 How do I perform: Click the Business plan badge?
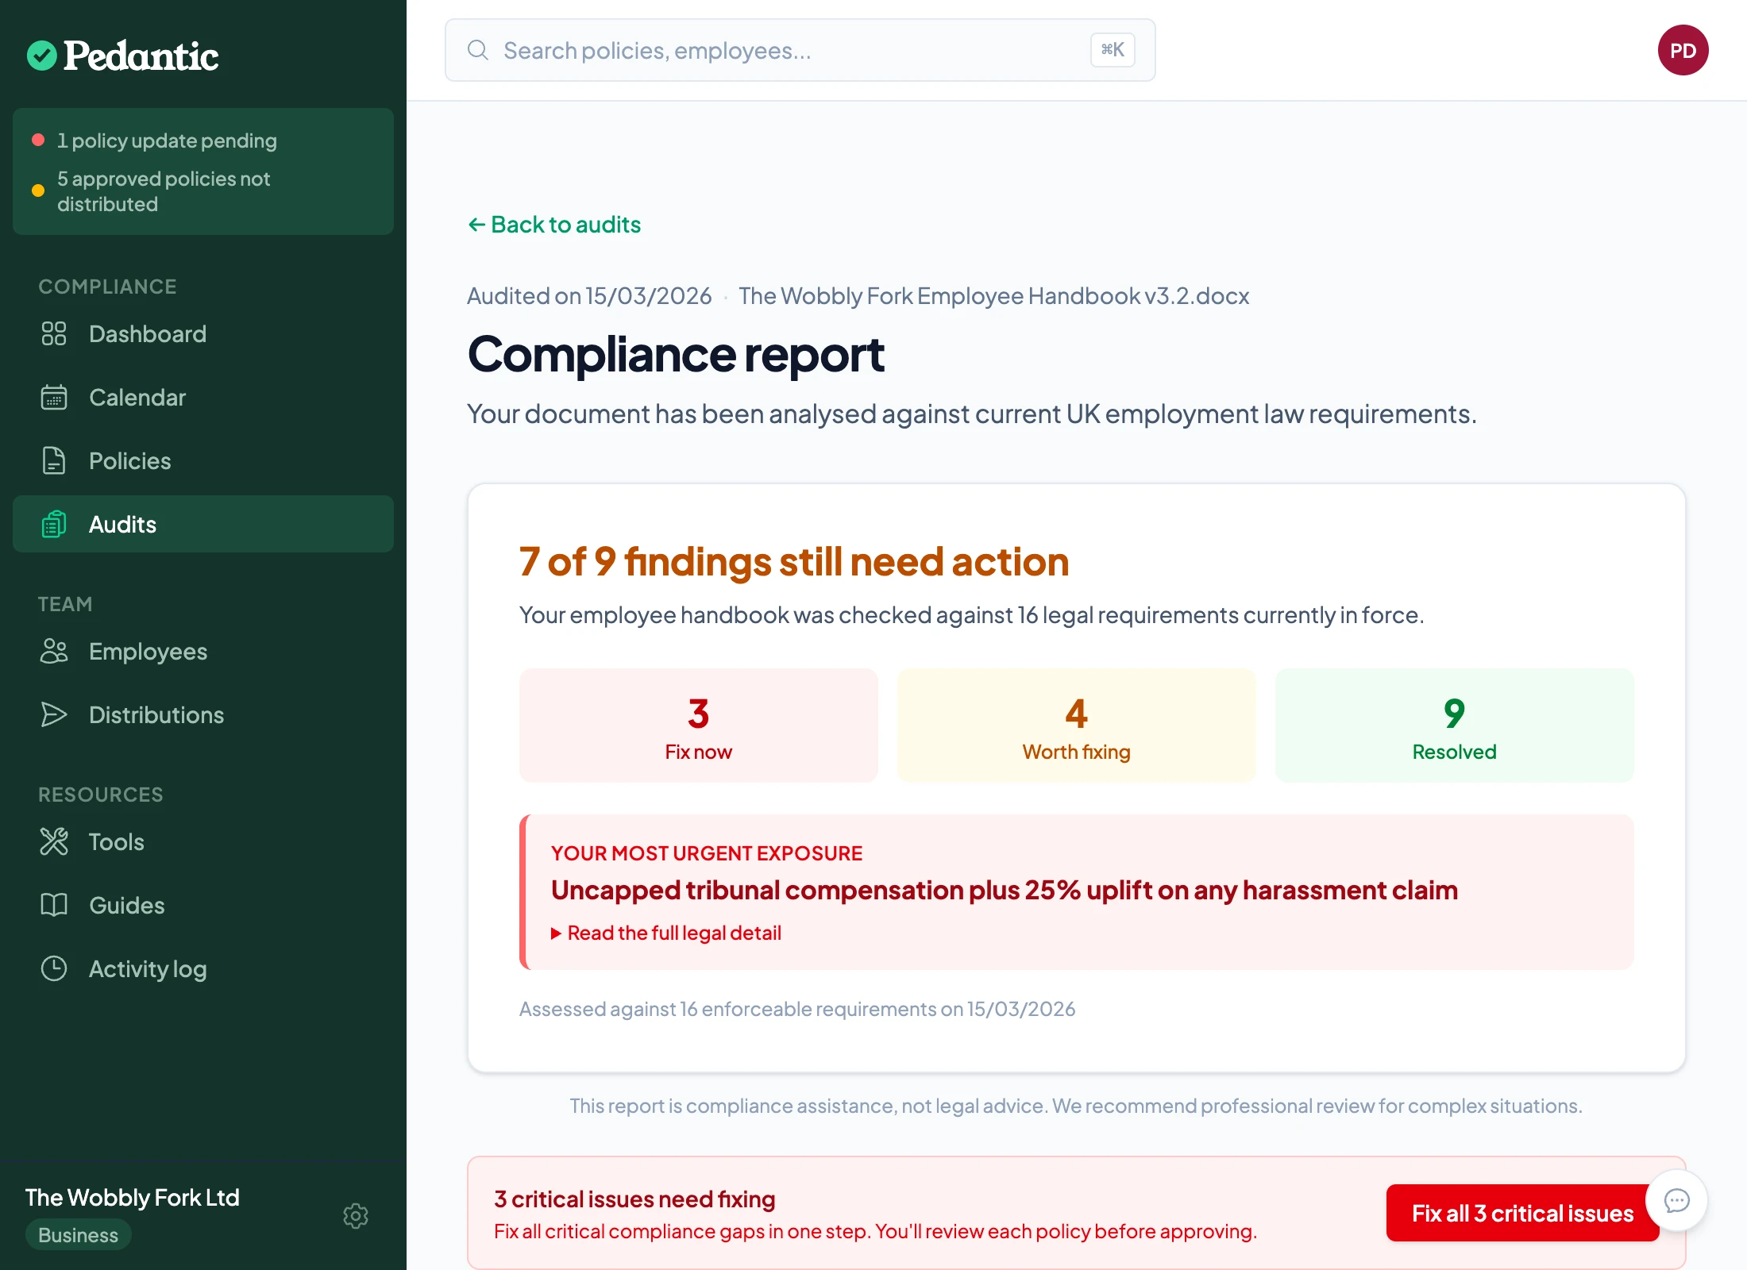77,1235
